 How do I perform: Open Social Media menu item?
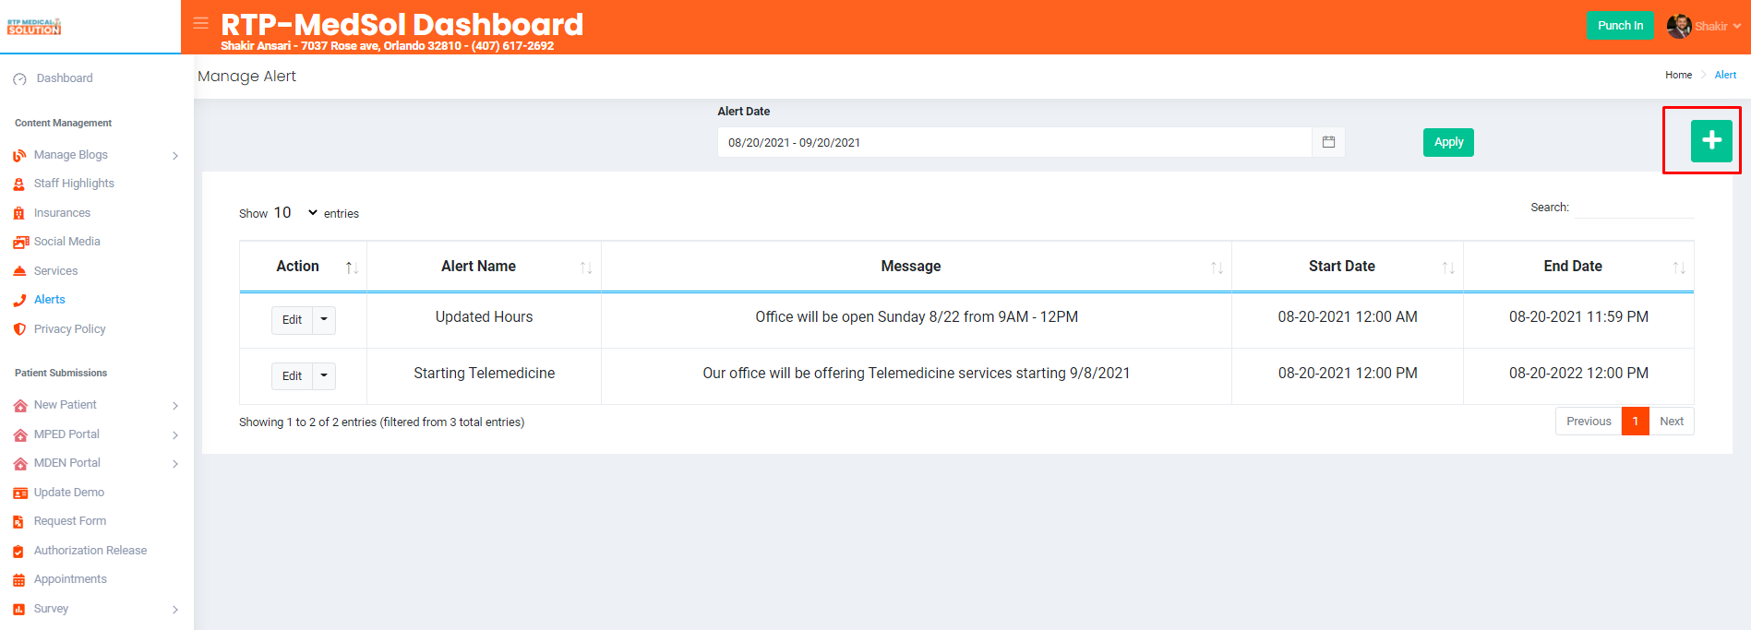(x=67, y=242)
